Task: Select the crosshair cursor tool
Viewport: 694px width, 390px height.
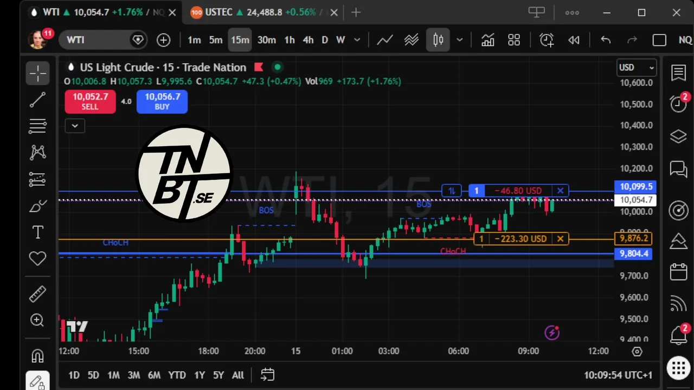Action: click(37, 73)
